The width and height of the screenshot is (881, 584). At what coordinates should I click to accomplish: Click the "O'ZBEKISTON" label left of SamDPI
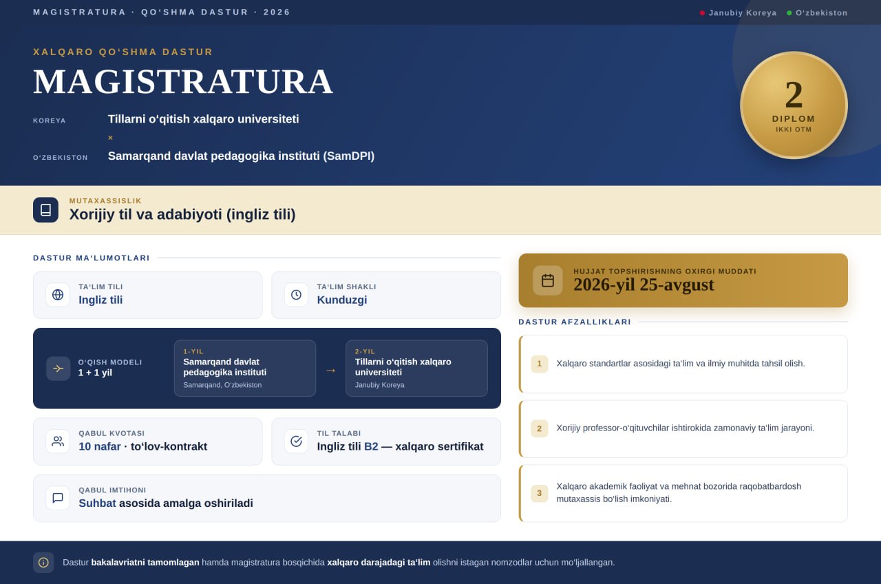[61, 158]
